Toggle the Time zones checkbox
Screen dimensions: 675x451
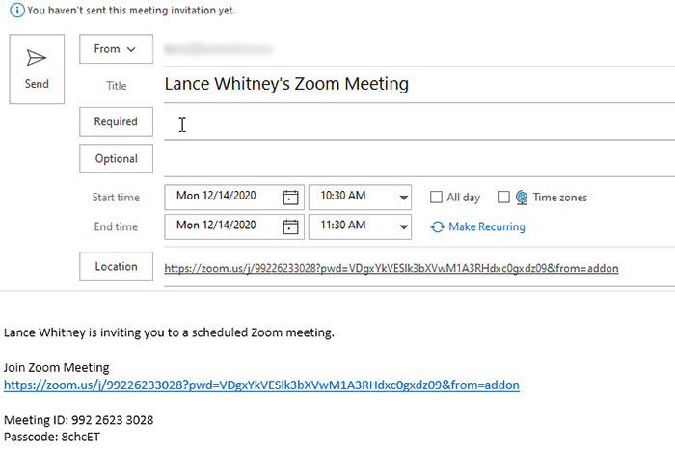tap(502, 198)
